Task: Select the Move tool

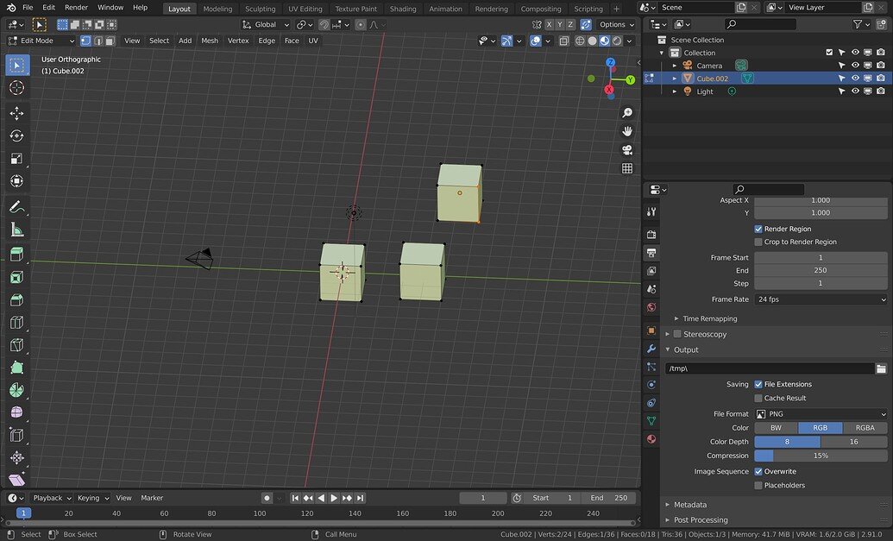Action: click(16, 113)
